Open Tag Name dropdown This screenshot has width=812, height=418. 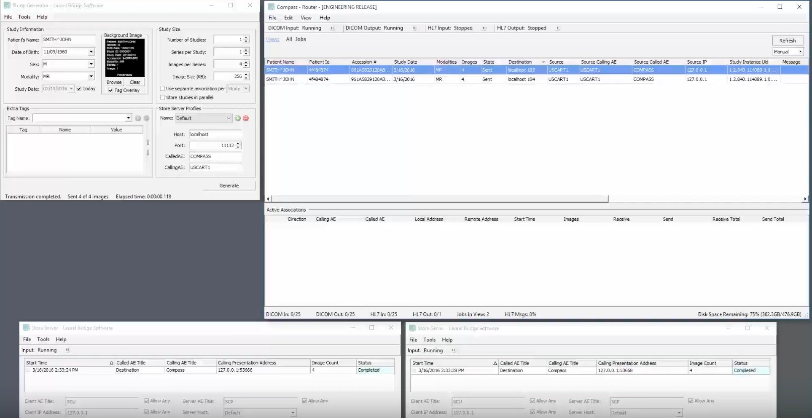(x=128, y=118)
